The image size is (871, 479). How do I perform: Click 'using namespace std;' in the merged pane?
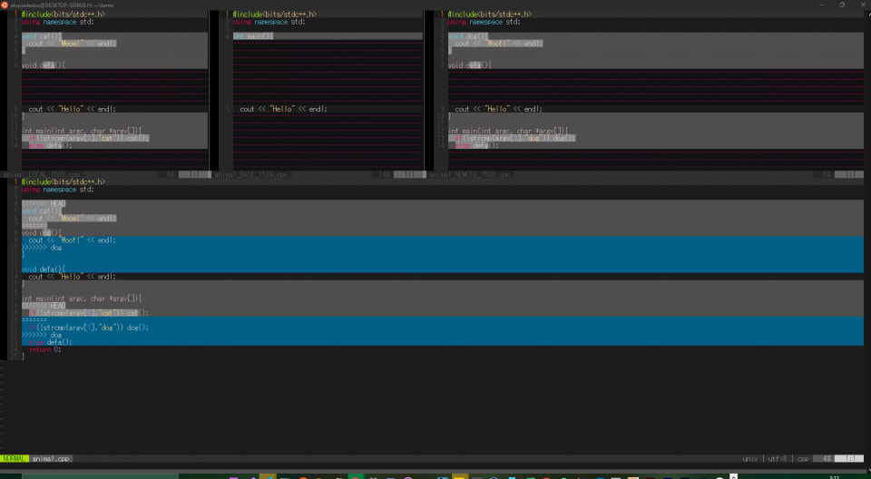tap(58, 190)
